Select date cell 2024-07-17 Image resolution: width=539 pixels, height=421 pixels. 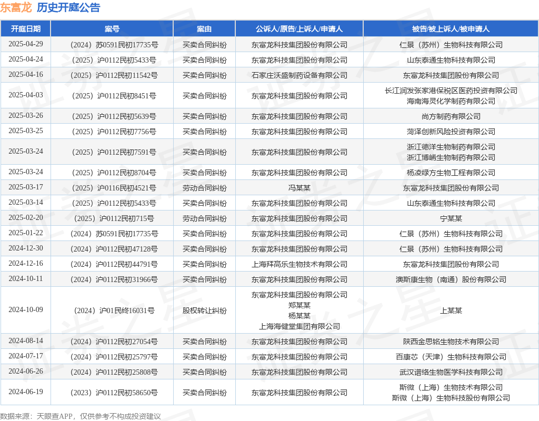26,356
